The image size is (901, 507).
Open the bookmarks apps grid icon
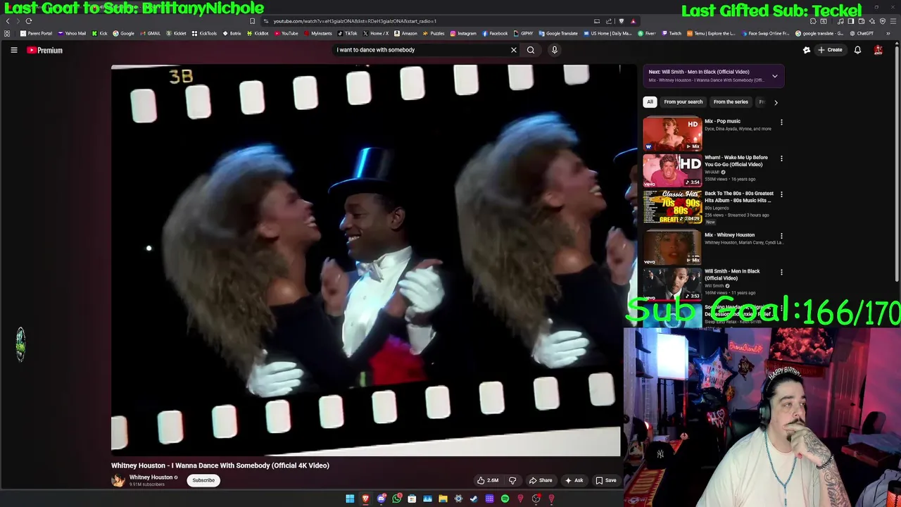7,33
